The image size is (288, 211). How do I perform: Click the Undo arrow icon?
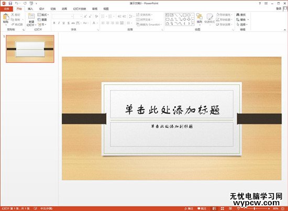coord(17,3)
